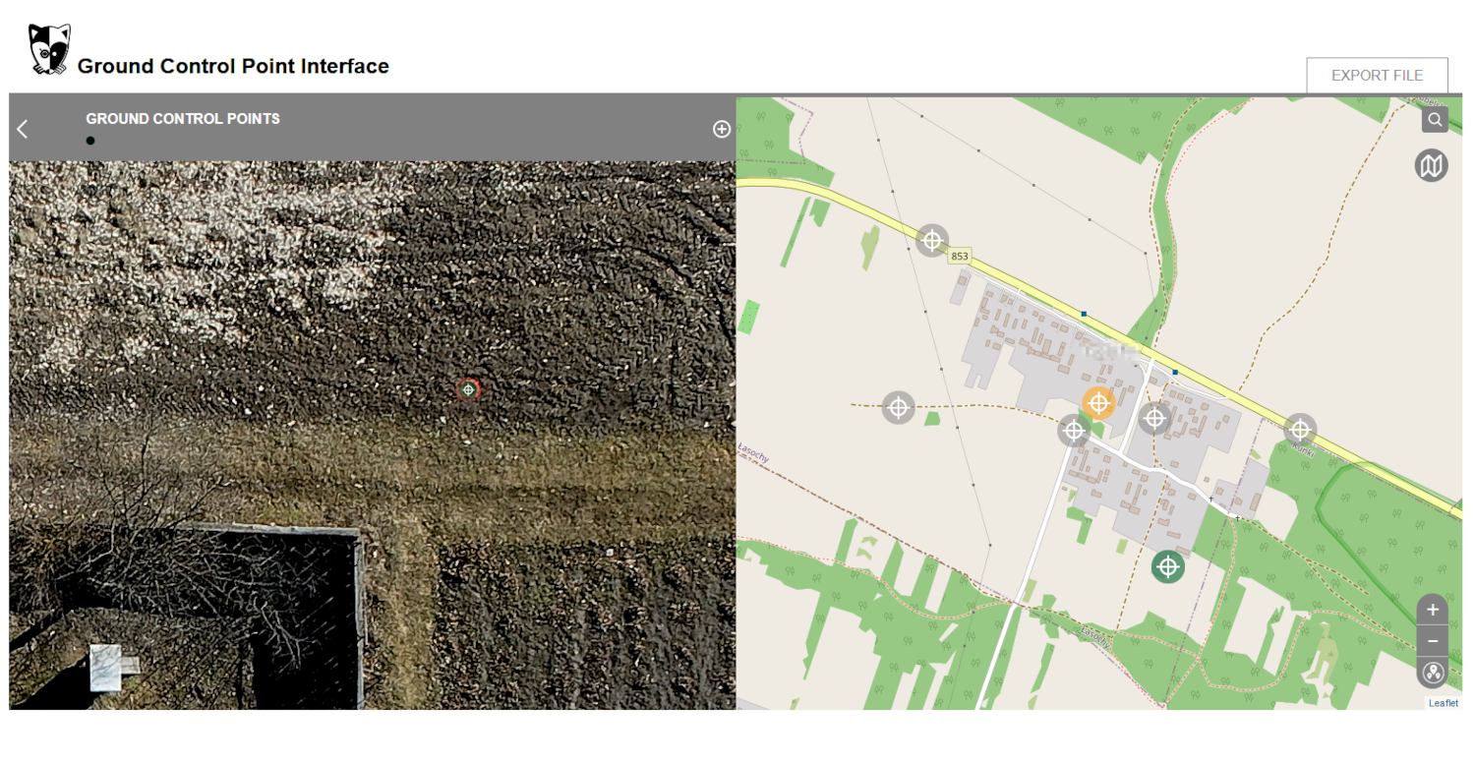
Task: Click the back arrow in image panel
Action: [x=23, y=129]
